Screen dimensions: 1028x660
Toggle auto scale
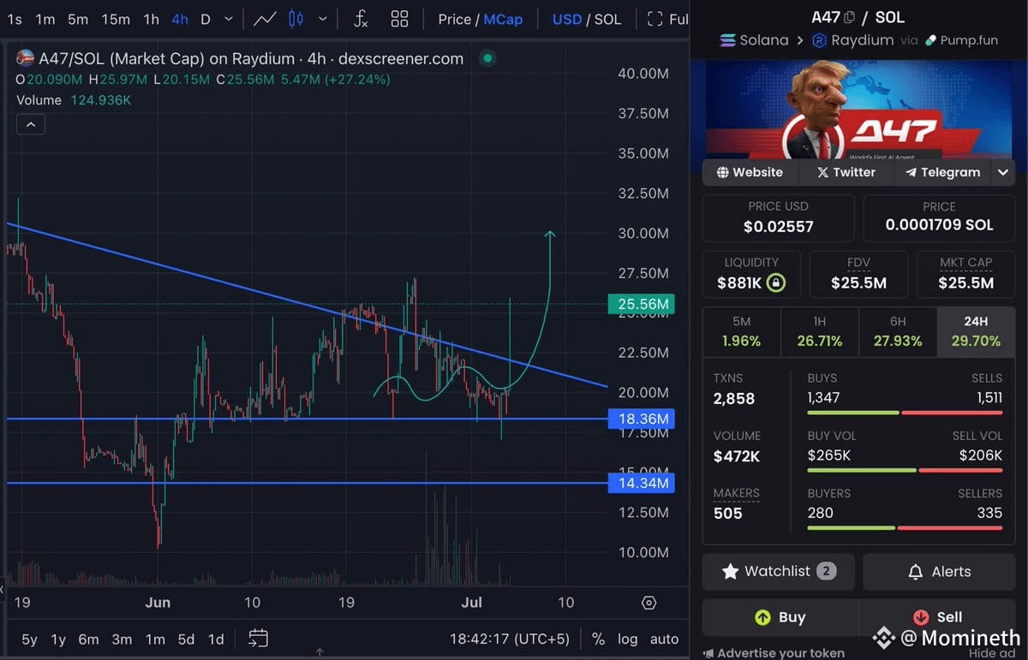pyautogui.click(x=664, y=639)
